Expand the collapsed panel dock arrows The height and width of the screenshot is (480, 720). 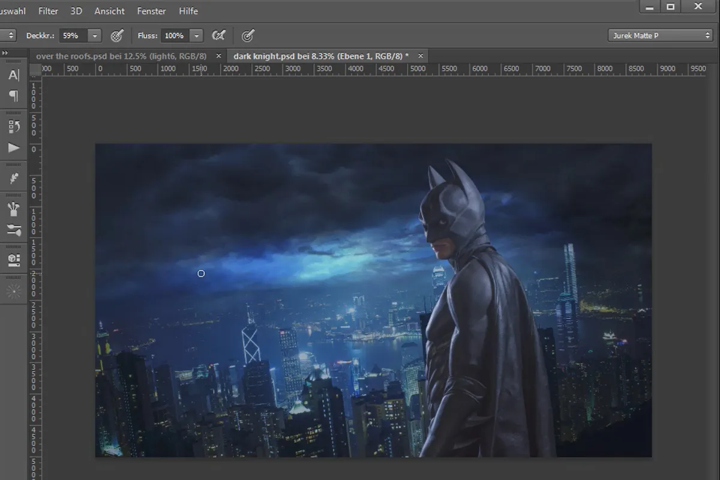click(x=5, y=53)
